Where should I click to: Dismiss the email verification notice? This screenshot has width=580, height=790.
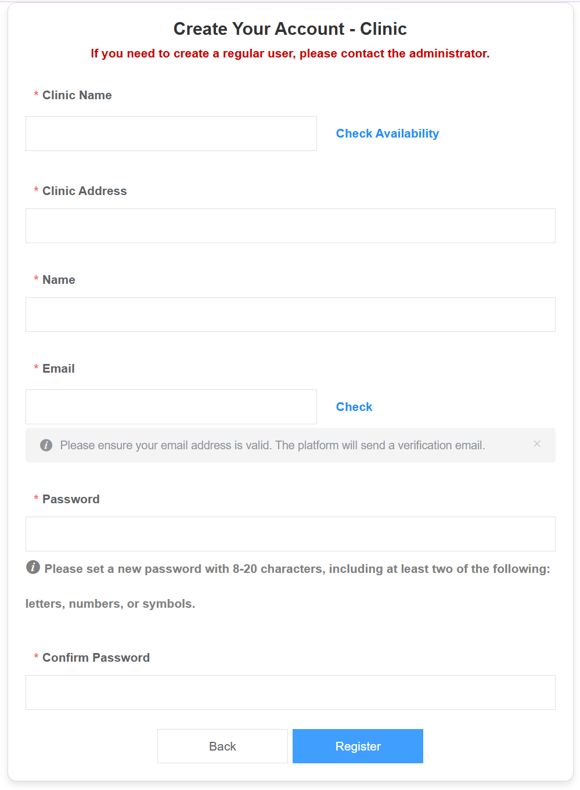[x=537, y=444]
